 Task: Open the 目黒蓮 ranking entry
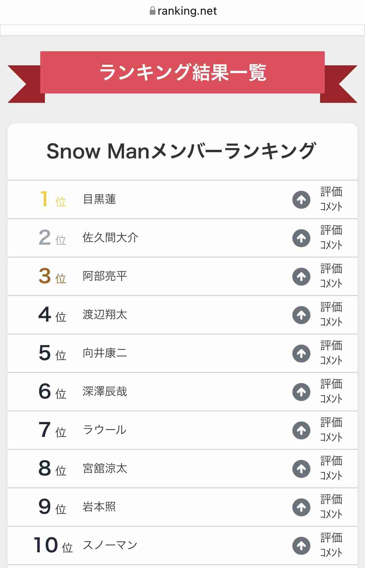click(x=99, y=199)
